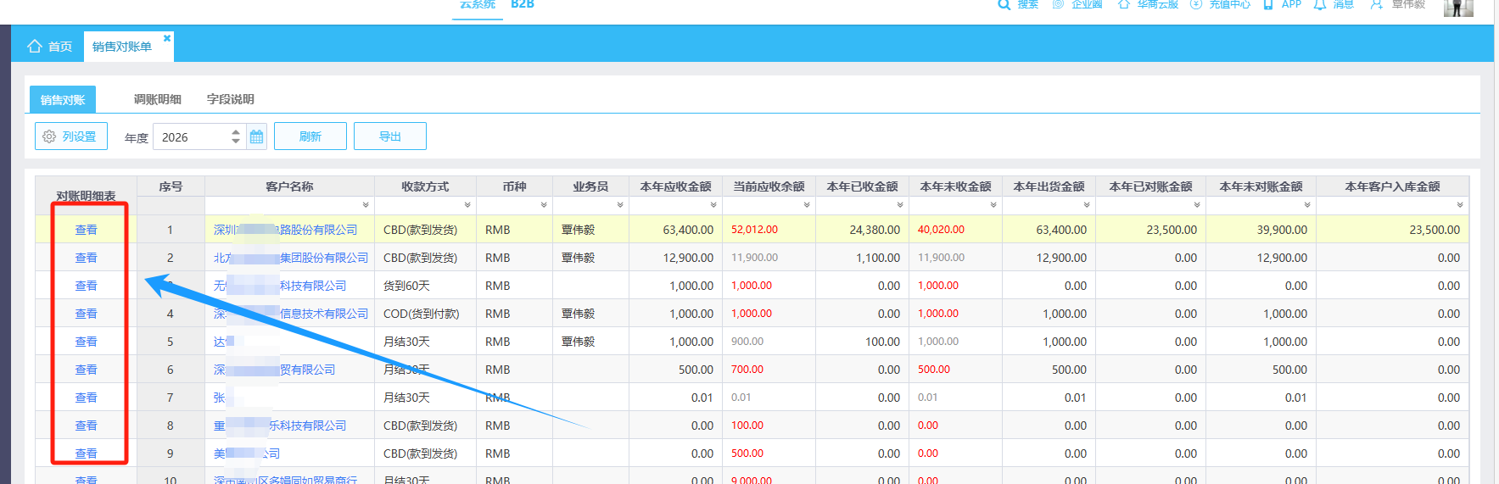Click B2B in the top navigation
The image size is (1499, 484).
(x=523, y=4)
